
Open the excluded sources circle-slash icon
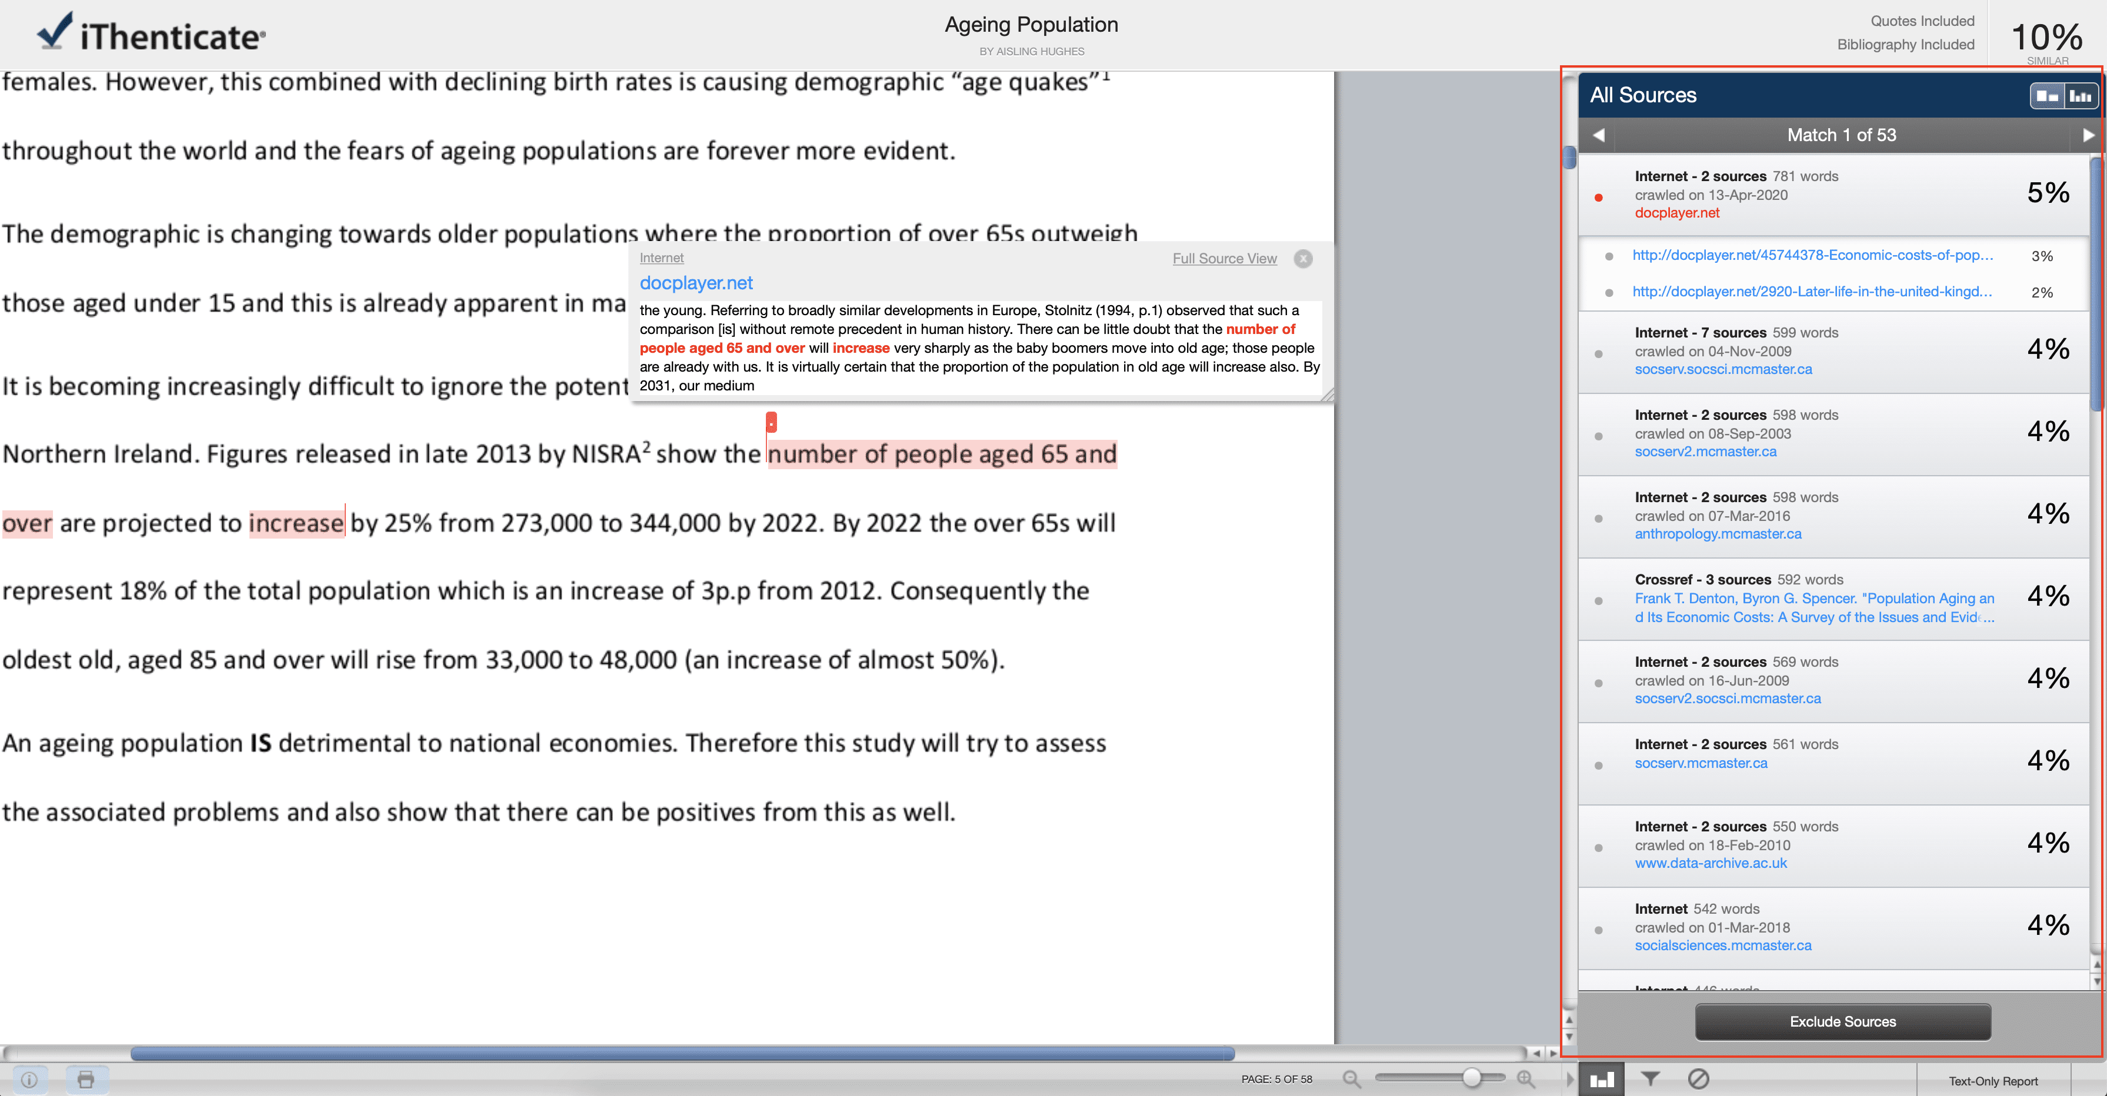pyautogui.click(x=1698, y=1079)
